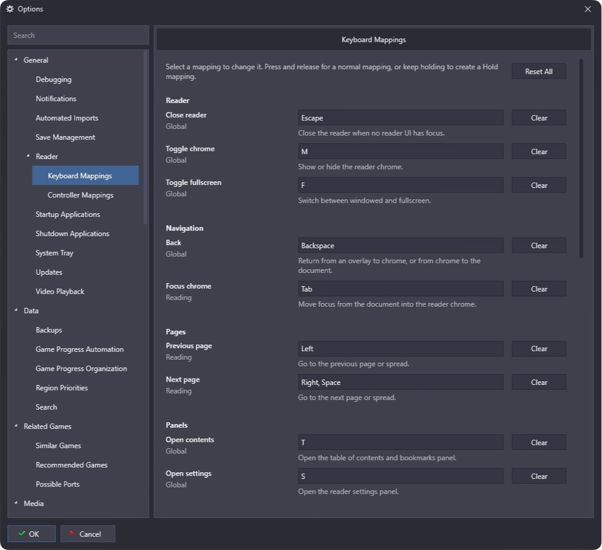
Task: Open the Updates settings page
Action: pyautogui.click(x=49, y=272)
